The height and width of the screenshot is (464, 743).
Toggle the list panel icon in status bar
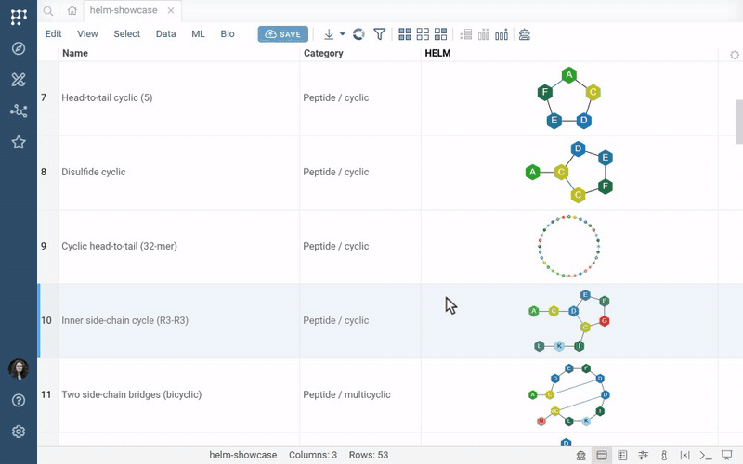coord(622,456)
